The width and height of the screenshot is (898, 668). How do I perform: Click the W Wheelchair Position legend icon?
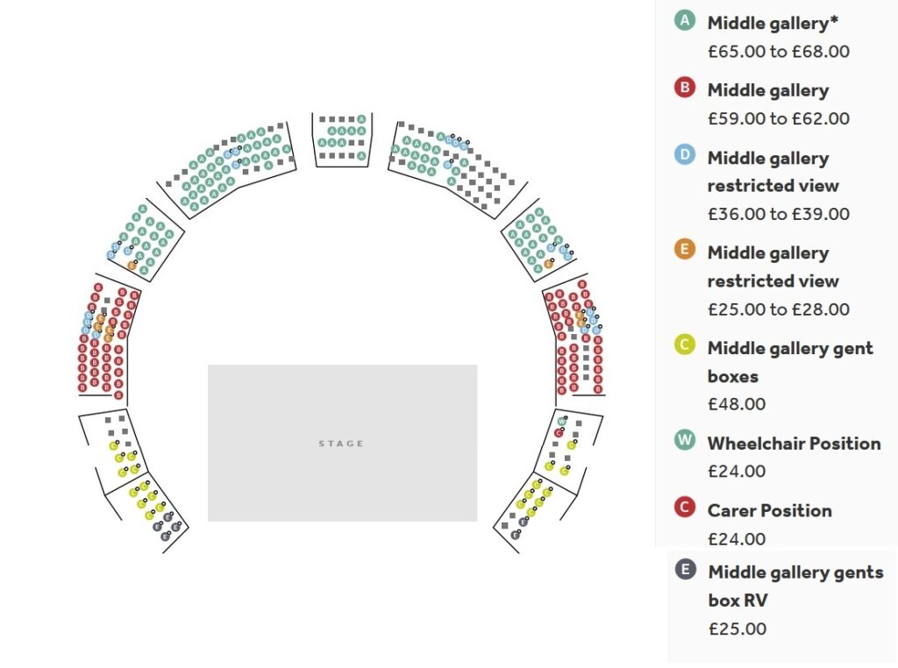(684, 440)
